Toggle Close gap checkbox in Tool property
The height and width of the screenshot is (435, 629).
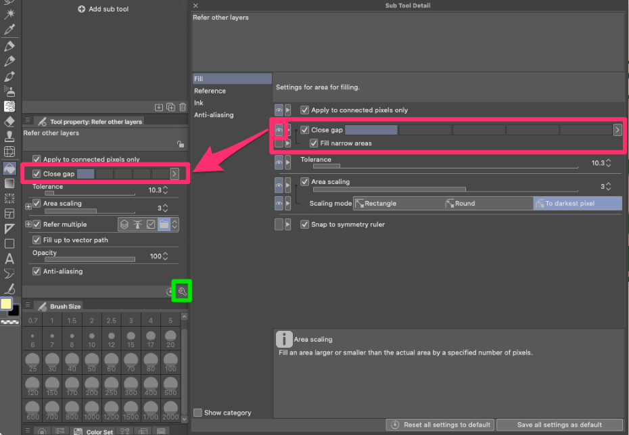click(x=37, y=174)
